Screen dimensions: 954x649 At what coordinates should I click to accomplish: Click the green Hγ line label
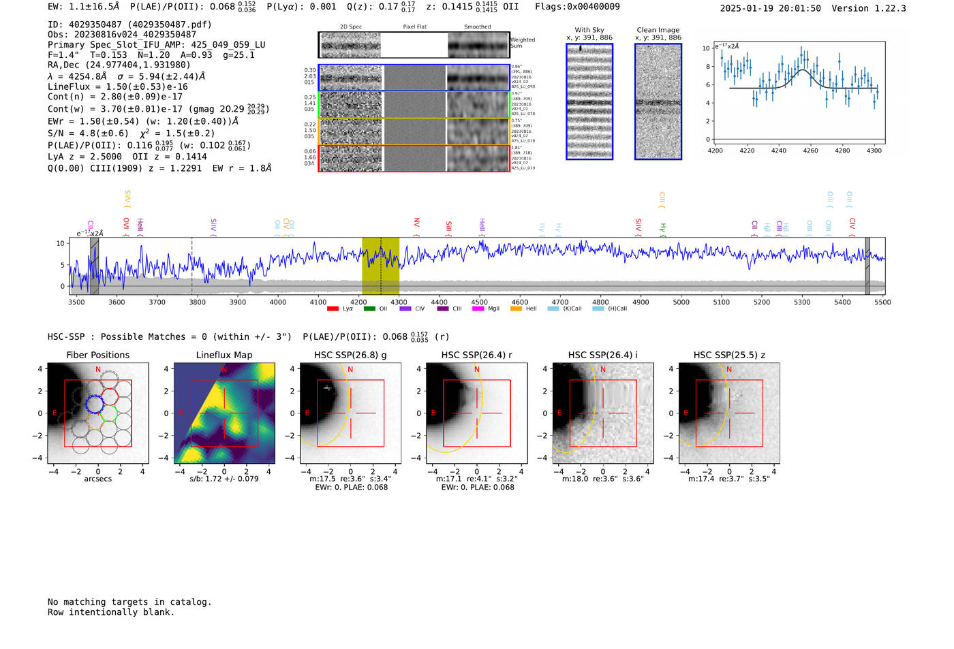(662, 227)
